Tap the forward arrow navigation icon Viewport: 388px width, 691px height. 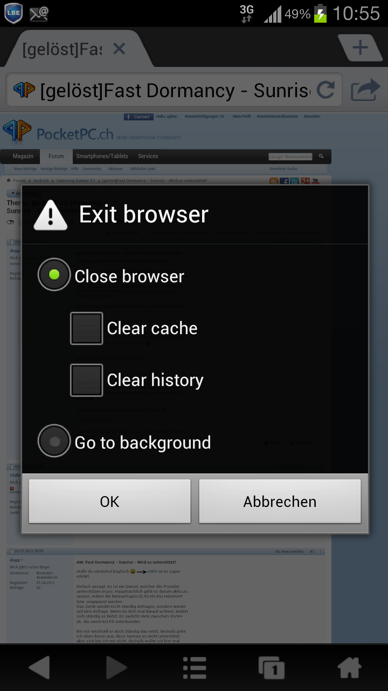(x=116, y=668)
